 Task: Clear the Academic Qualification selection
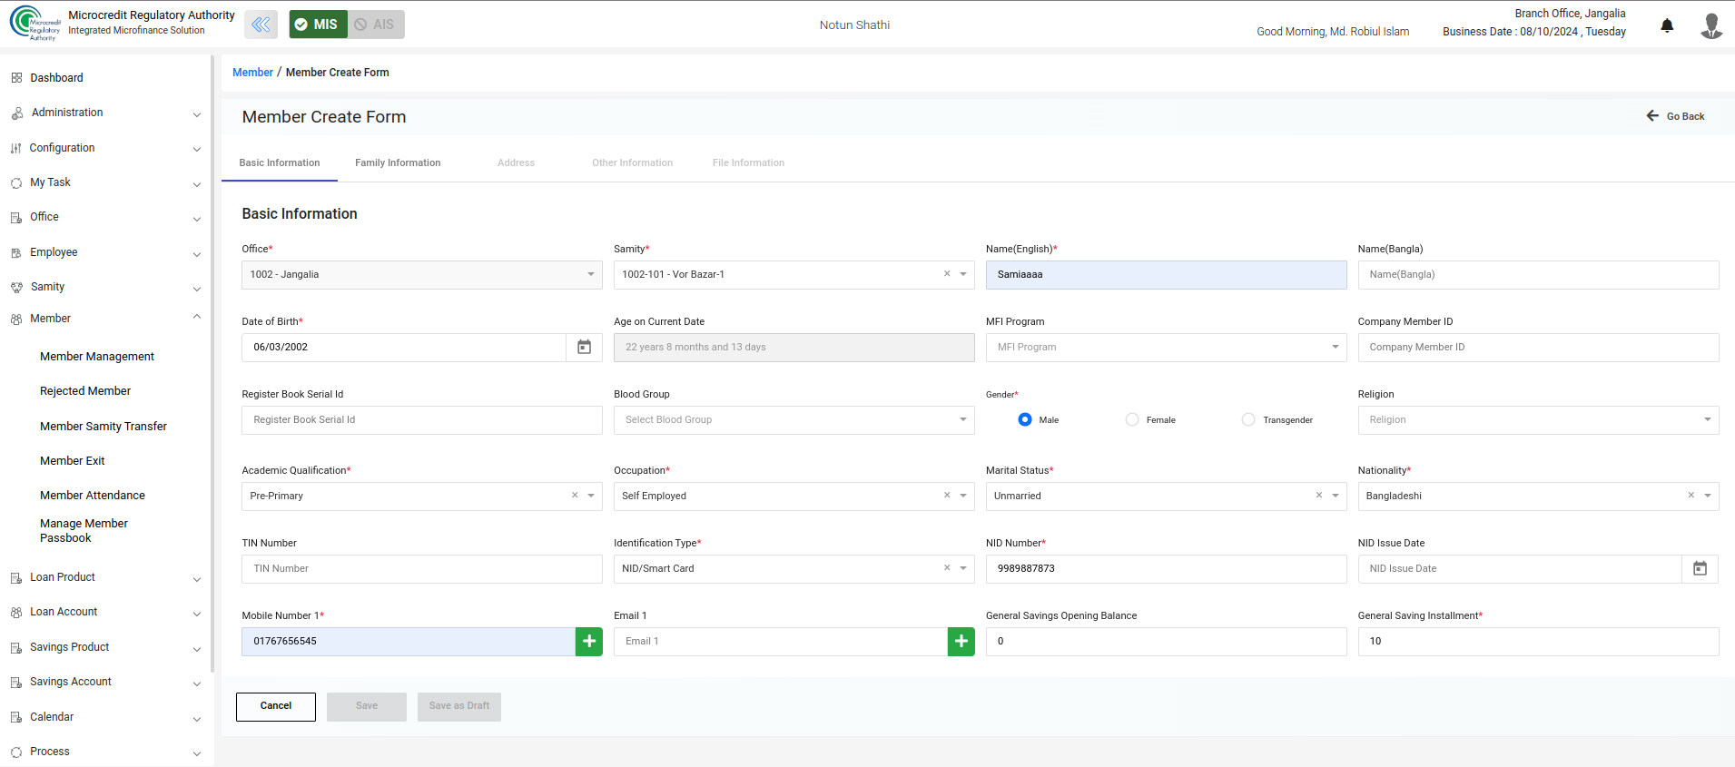tap(575, 496)
